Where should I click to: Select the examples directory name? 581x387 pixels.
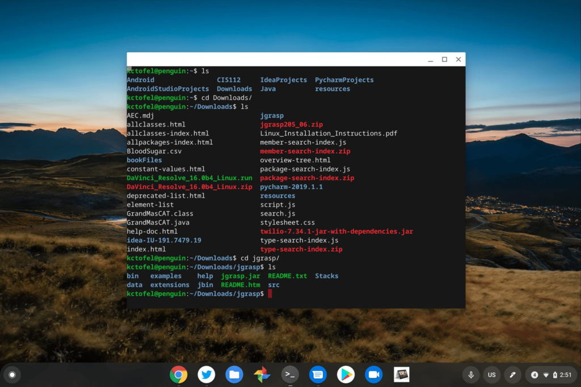point(166,276)
